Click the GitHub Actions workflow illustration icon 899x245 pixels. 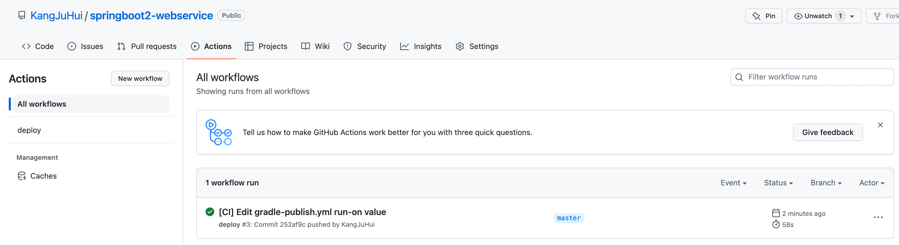218,132
